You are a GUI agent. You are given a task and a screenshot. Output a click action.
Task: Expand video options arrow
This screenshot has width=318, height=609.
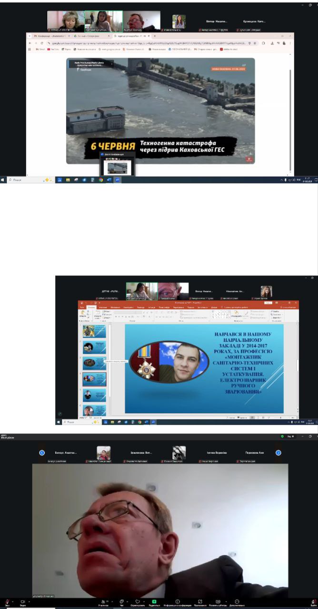point(29,601)
